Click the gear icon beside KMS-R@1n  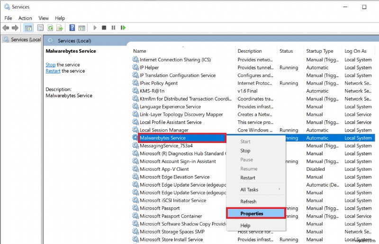pos(135,91)
